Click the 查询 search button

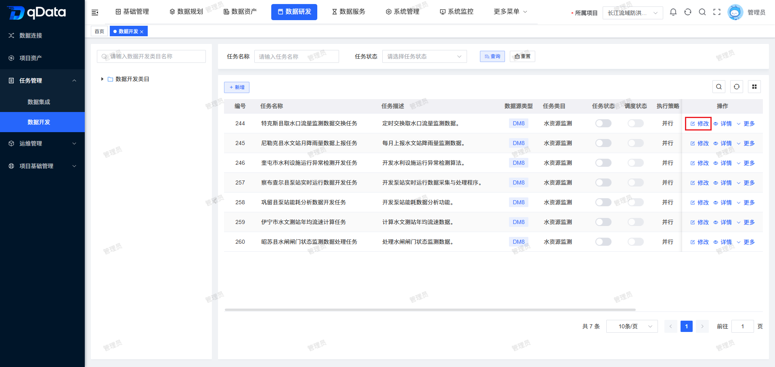pos(492,56)
